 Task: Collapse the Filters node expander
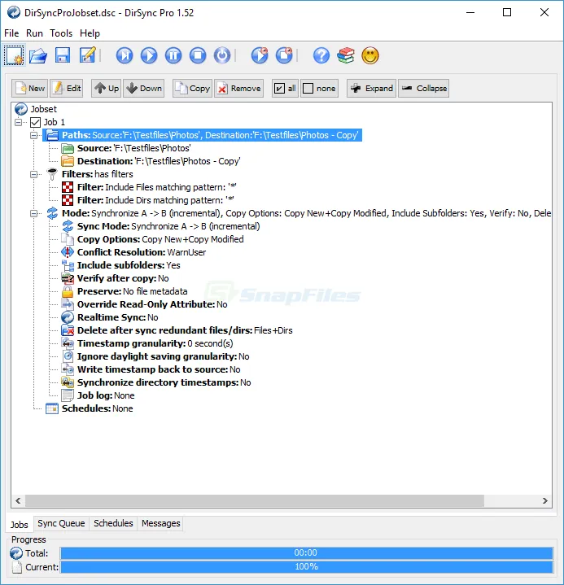(33, 174)
